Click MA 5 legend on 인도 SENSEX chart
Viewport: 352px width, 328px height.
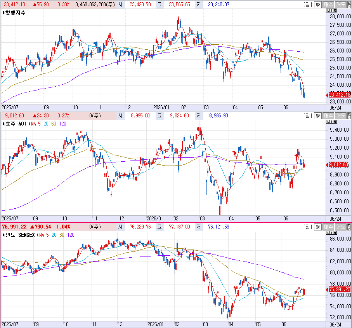click(44, 235)
